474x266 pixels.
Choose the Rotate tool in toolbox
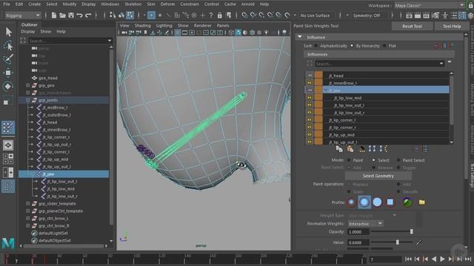pyautogui.click(x=8, y=86)
